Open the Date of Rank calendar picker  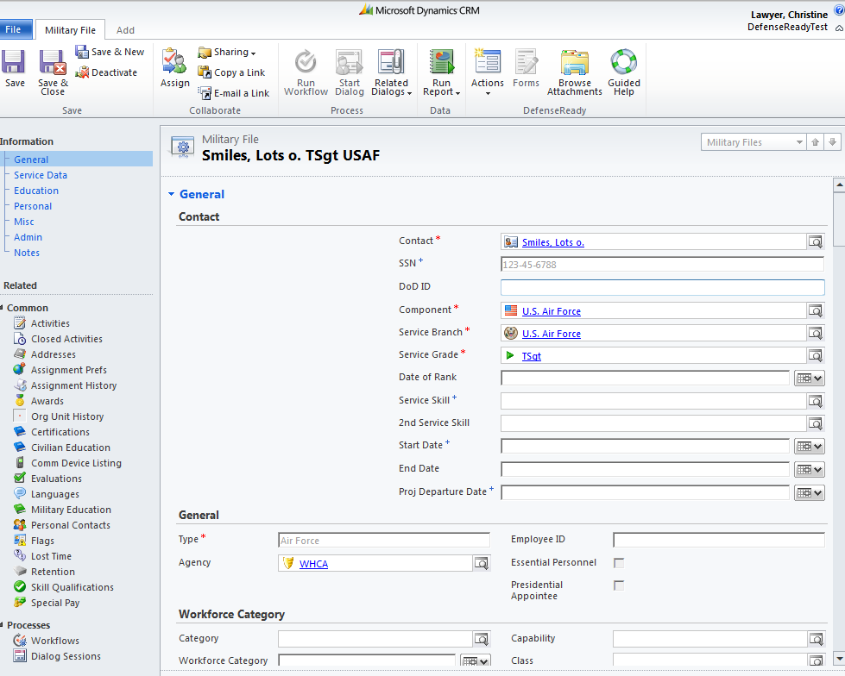809,378
